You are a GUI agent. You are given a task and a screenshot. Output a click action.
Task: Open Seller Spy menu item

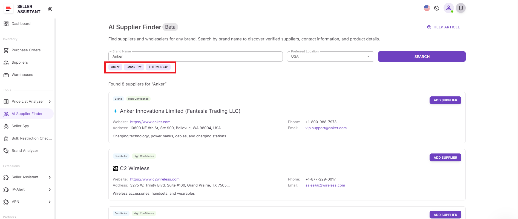pos(27,126)
